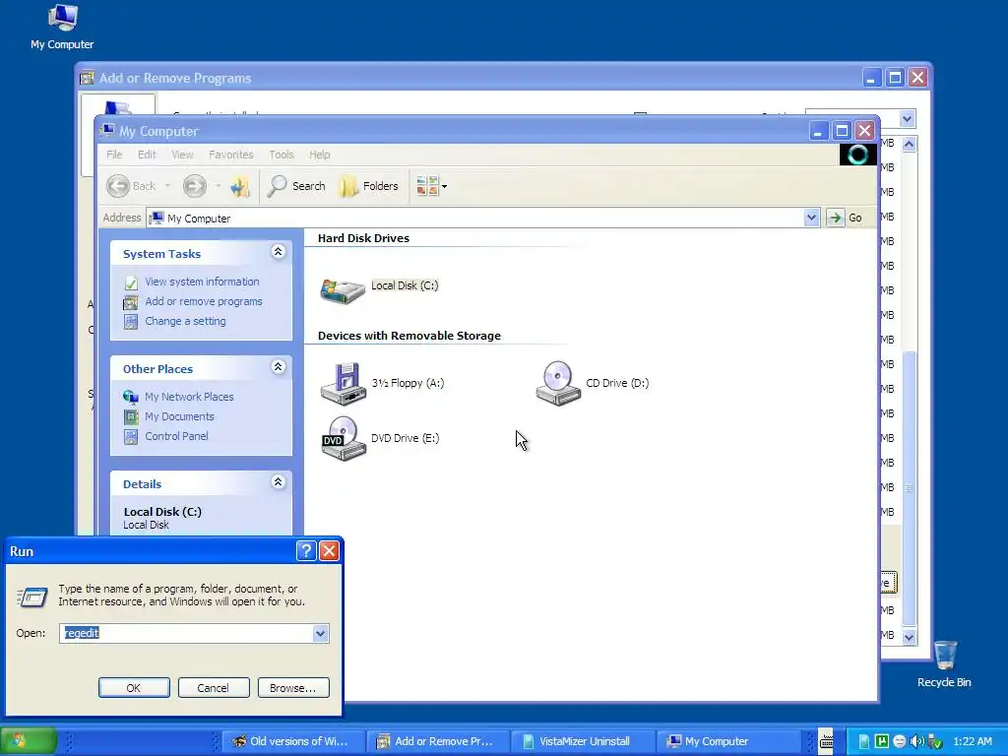Click the Add or Remove Programs scrollbar thumb
This screenshot has width=1008, height=756.
click(909, 488)
